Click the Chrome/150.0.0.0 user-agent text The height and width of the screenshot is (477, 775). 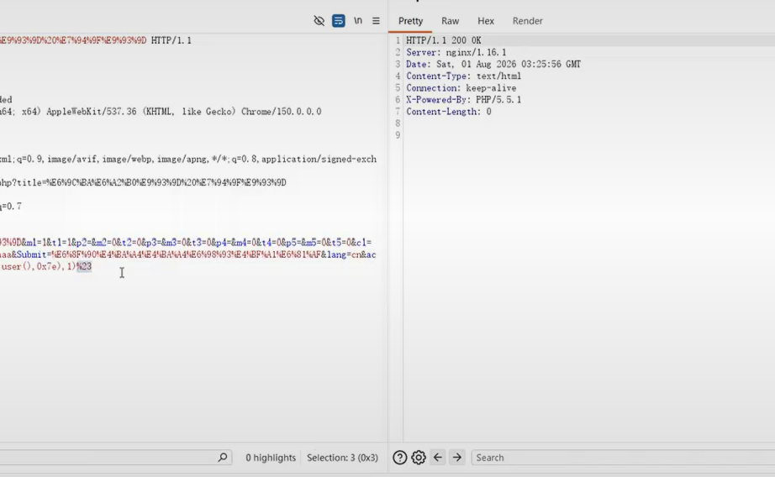coord(281,112)
